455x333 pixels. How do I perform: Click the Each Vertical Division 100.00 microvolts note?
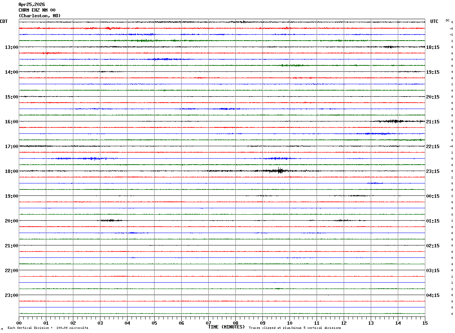click(x=48, y=328)
